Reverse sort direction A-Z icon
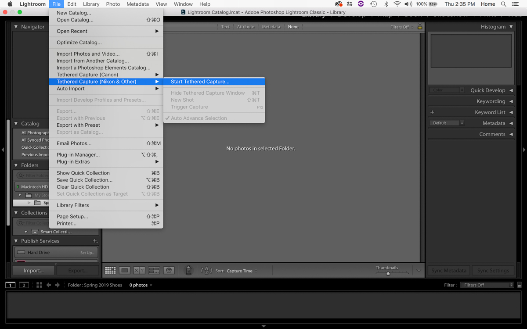Screen dimensions: 527x329 [206, 271]
